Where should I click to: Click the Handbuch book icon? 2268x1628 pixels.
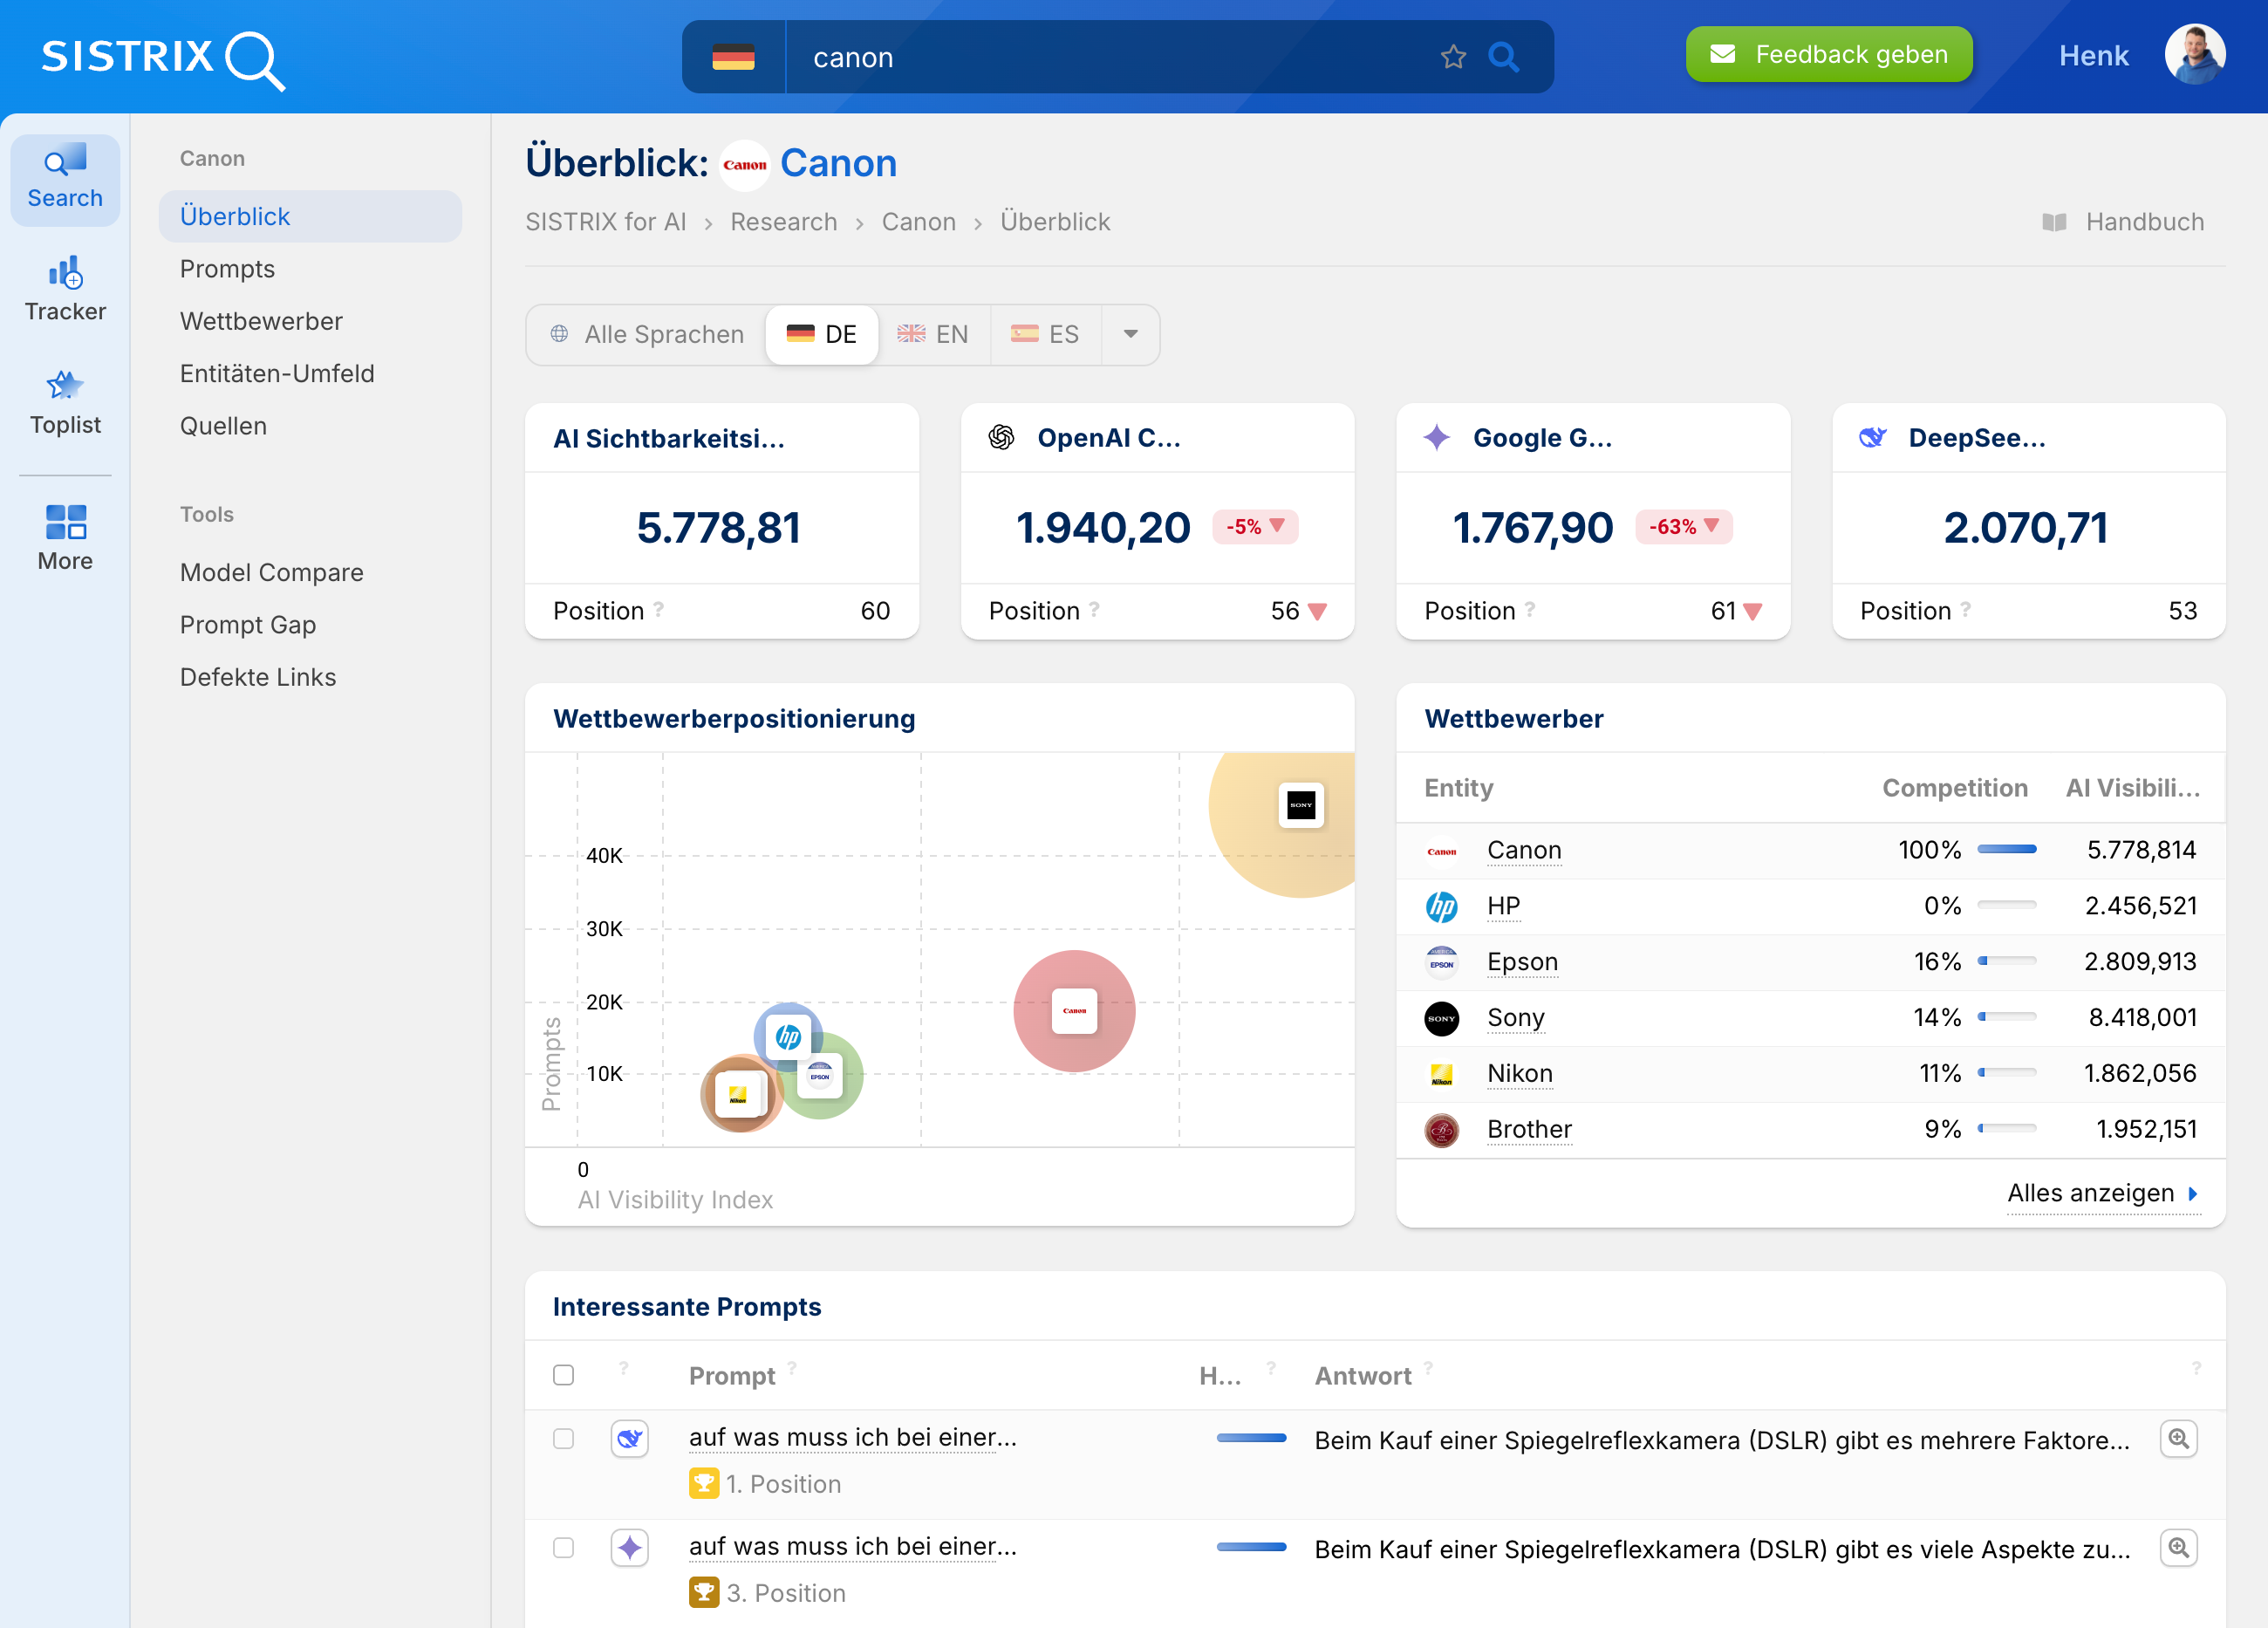click(2054, 222)
